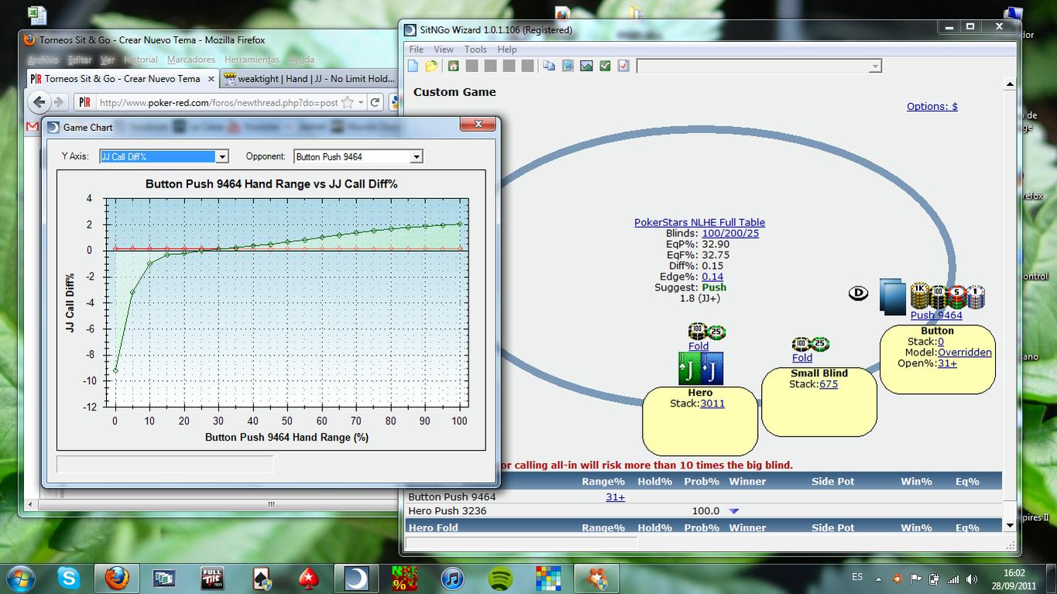Click the green Home icon in SitNGo toolbar
This screenshot has width=1057, height=594.
453,67
